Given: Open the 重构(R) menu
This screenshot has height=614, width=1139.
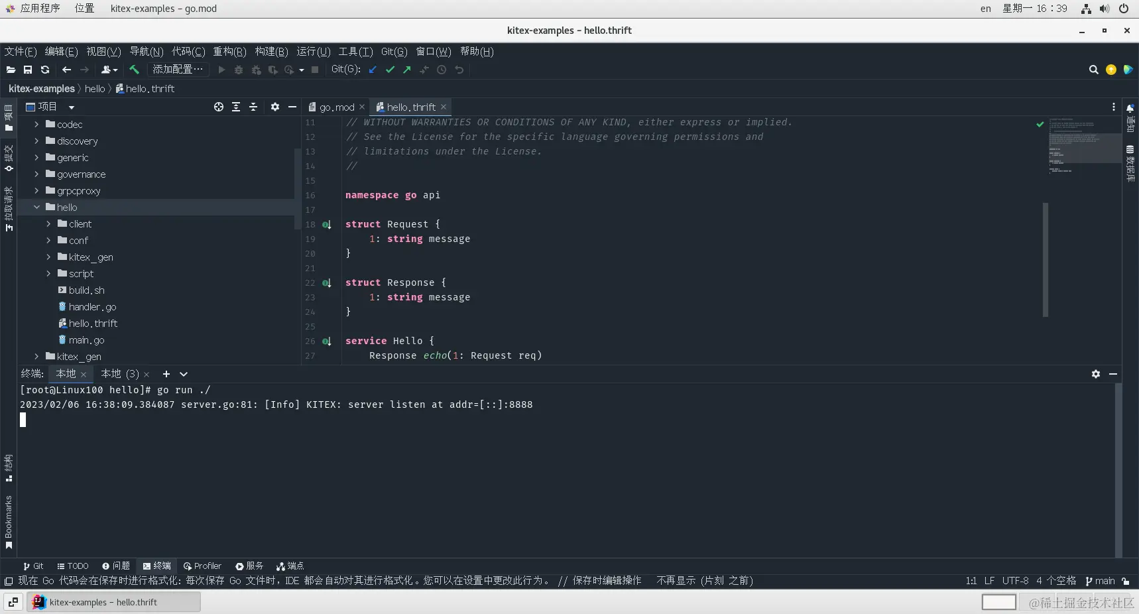Looking at the screenshot, I should [229, 52].
